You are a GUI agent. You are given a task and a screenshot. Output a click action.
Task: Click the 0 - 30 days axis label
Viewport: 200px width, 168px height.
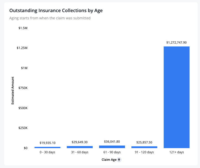47,152
